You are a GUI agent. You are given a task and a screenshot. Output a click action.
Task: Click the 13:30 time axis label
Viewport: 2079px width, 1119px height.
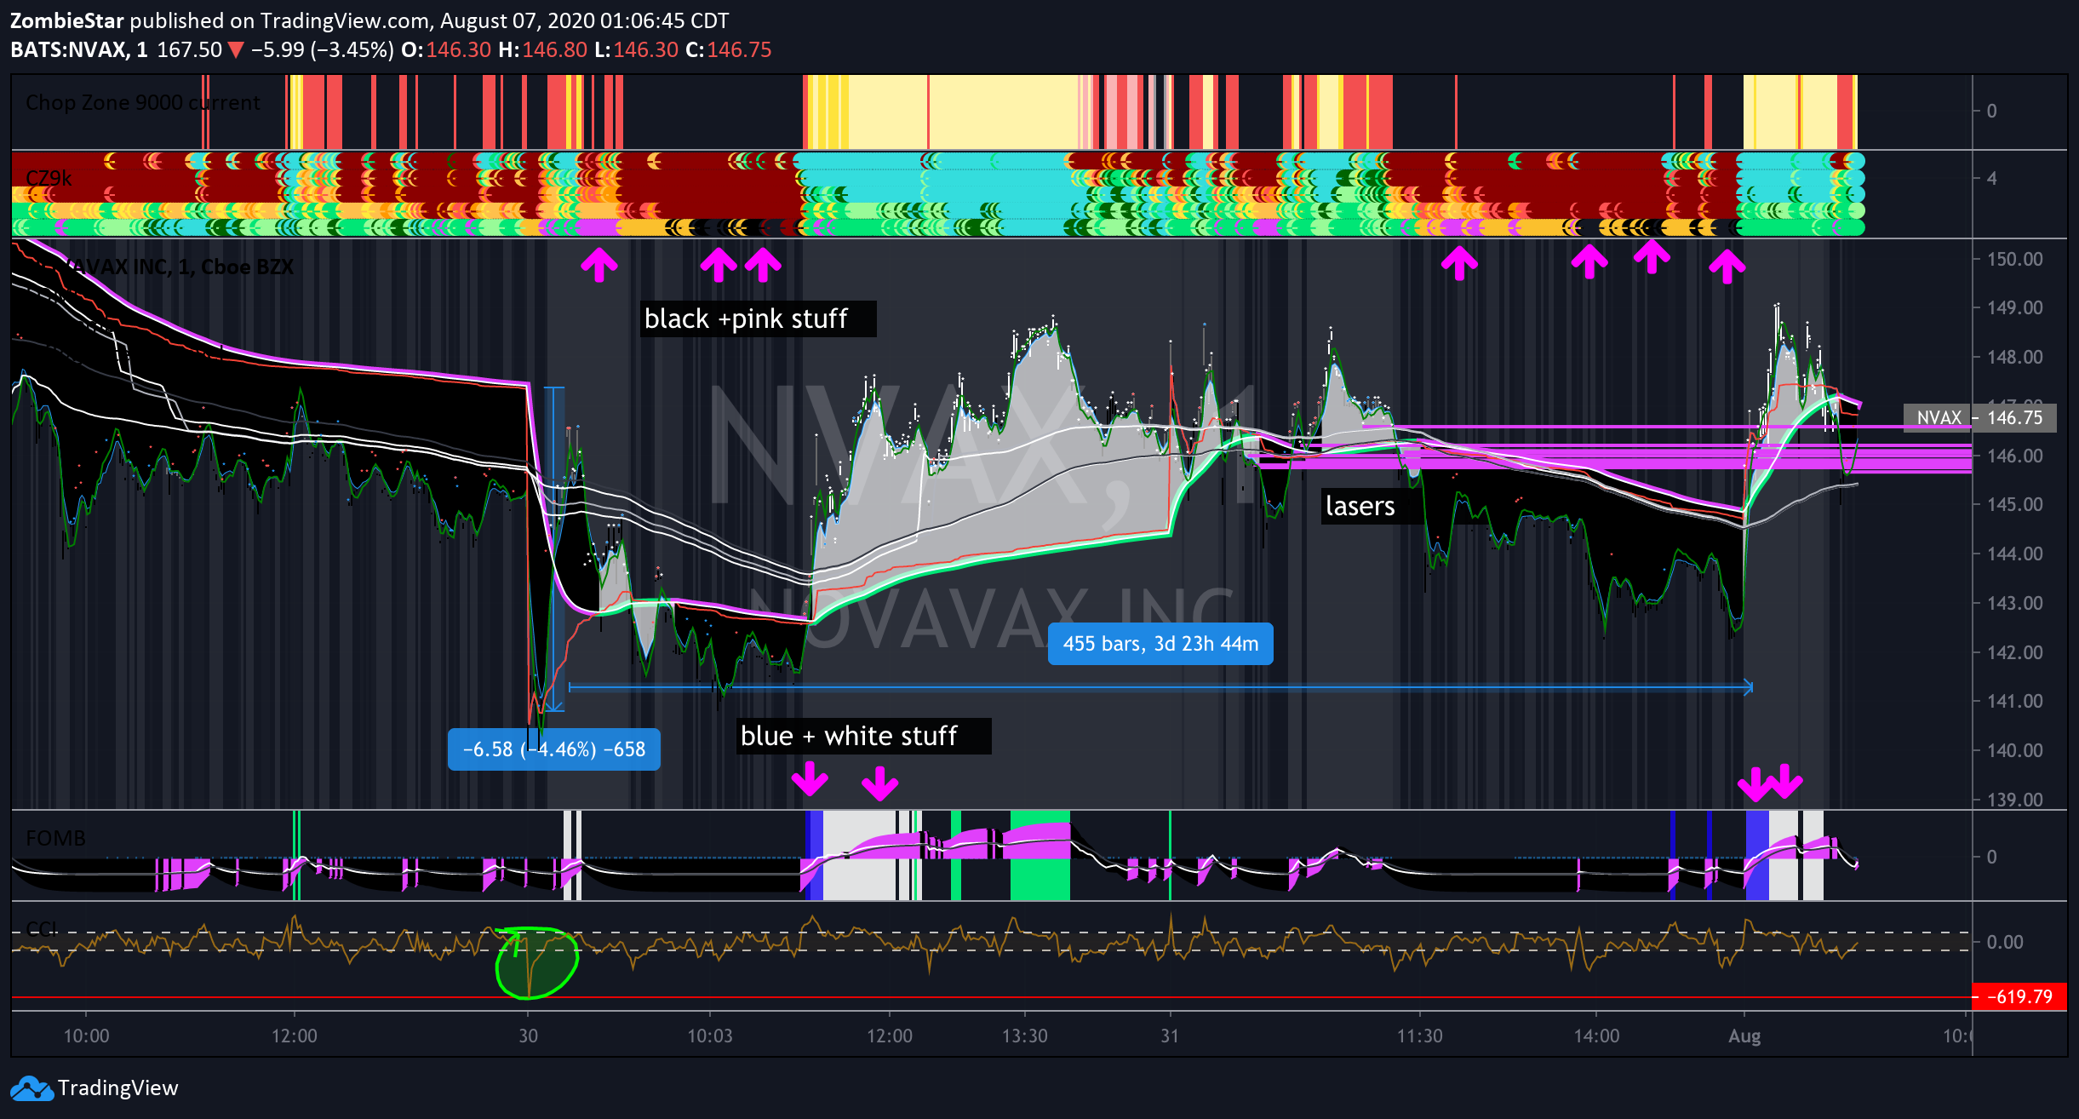(x=1024, y=1036)
